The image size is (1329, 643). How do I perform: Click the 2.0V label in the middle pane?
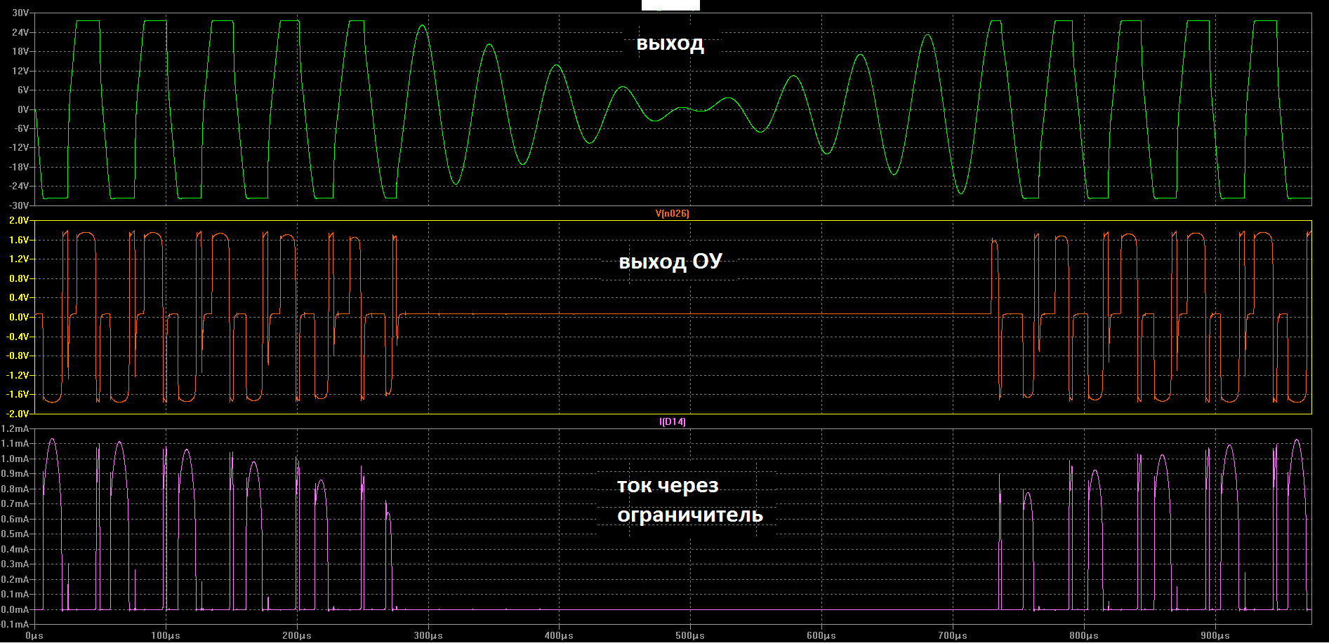(19, 220)
